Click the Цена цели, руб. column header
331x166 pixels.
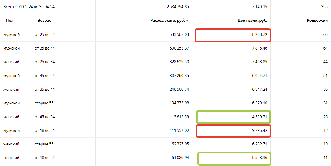coord(252,21)
